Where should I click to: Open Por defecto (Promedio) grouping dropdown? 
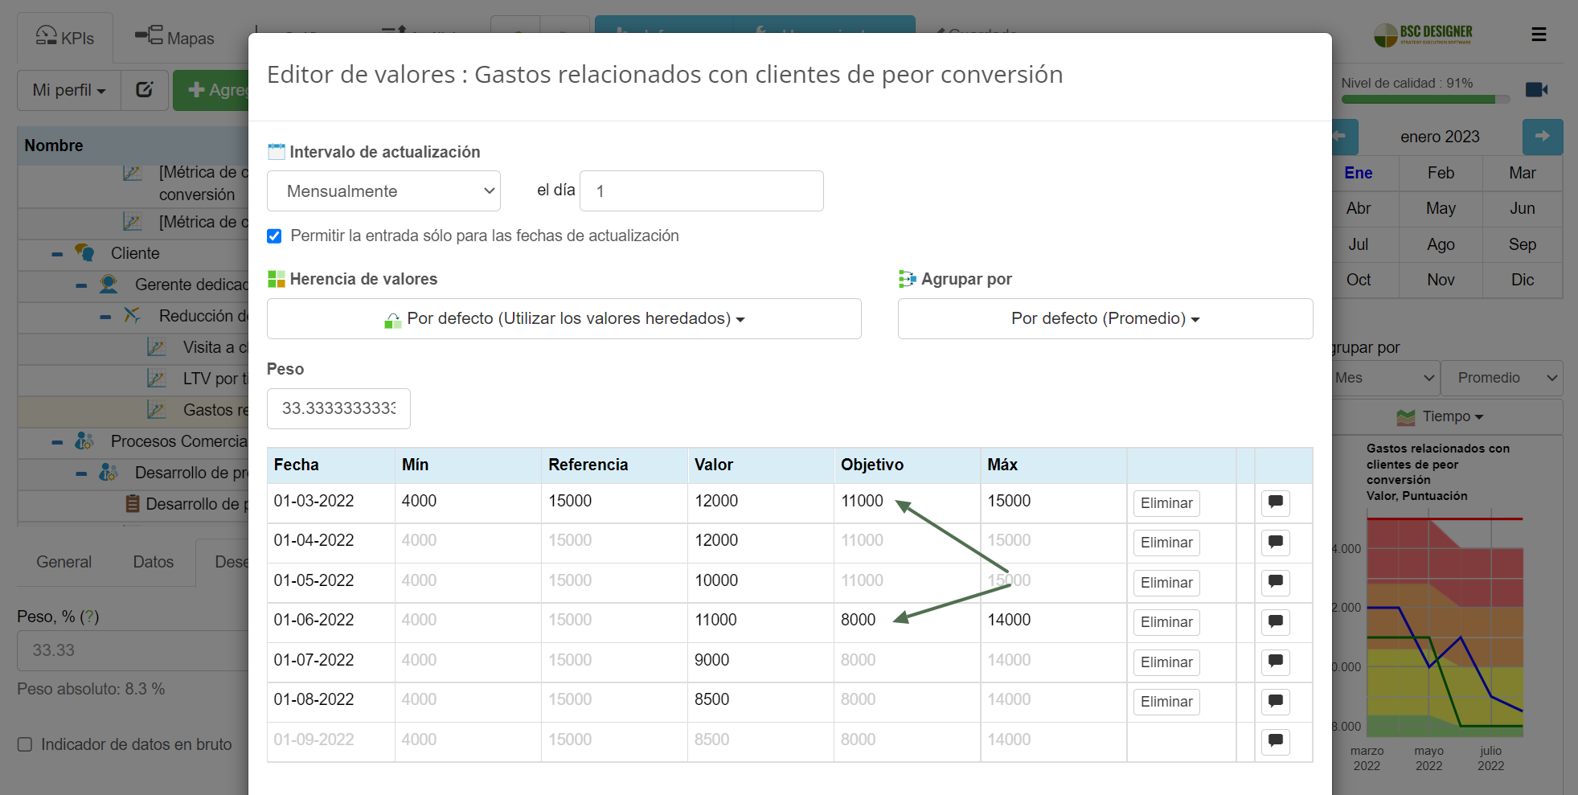(x=1105, y=319)
